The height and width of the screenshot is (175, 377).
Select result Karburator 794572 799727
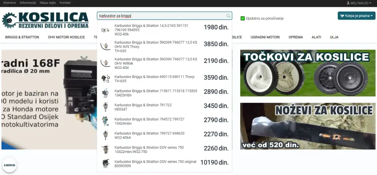[x=149, y=119]
